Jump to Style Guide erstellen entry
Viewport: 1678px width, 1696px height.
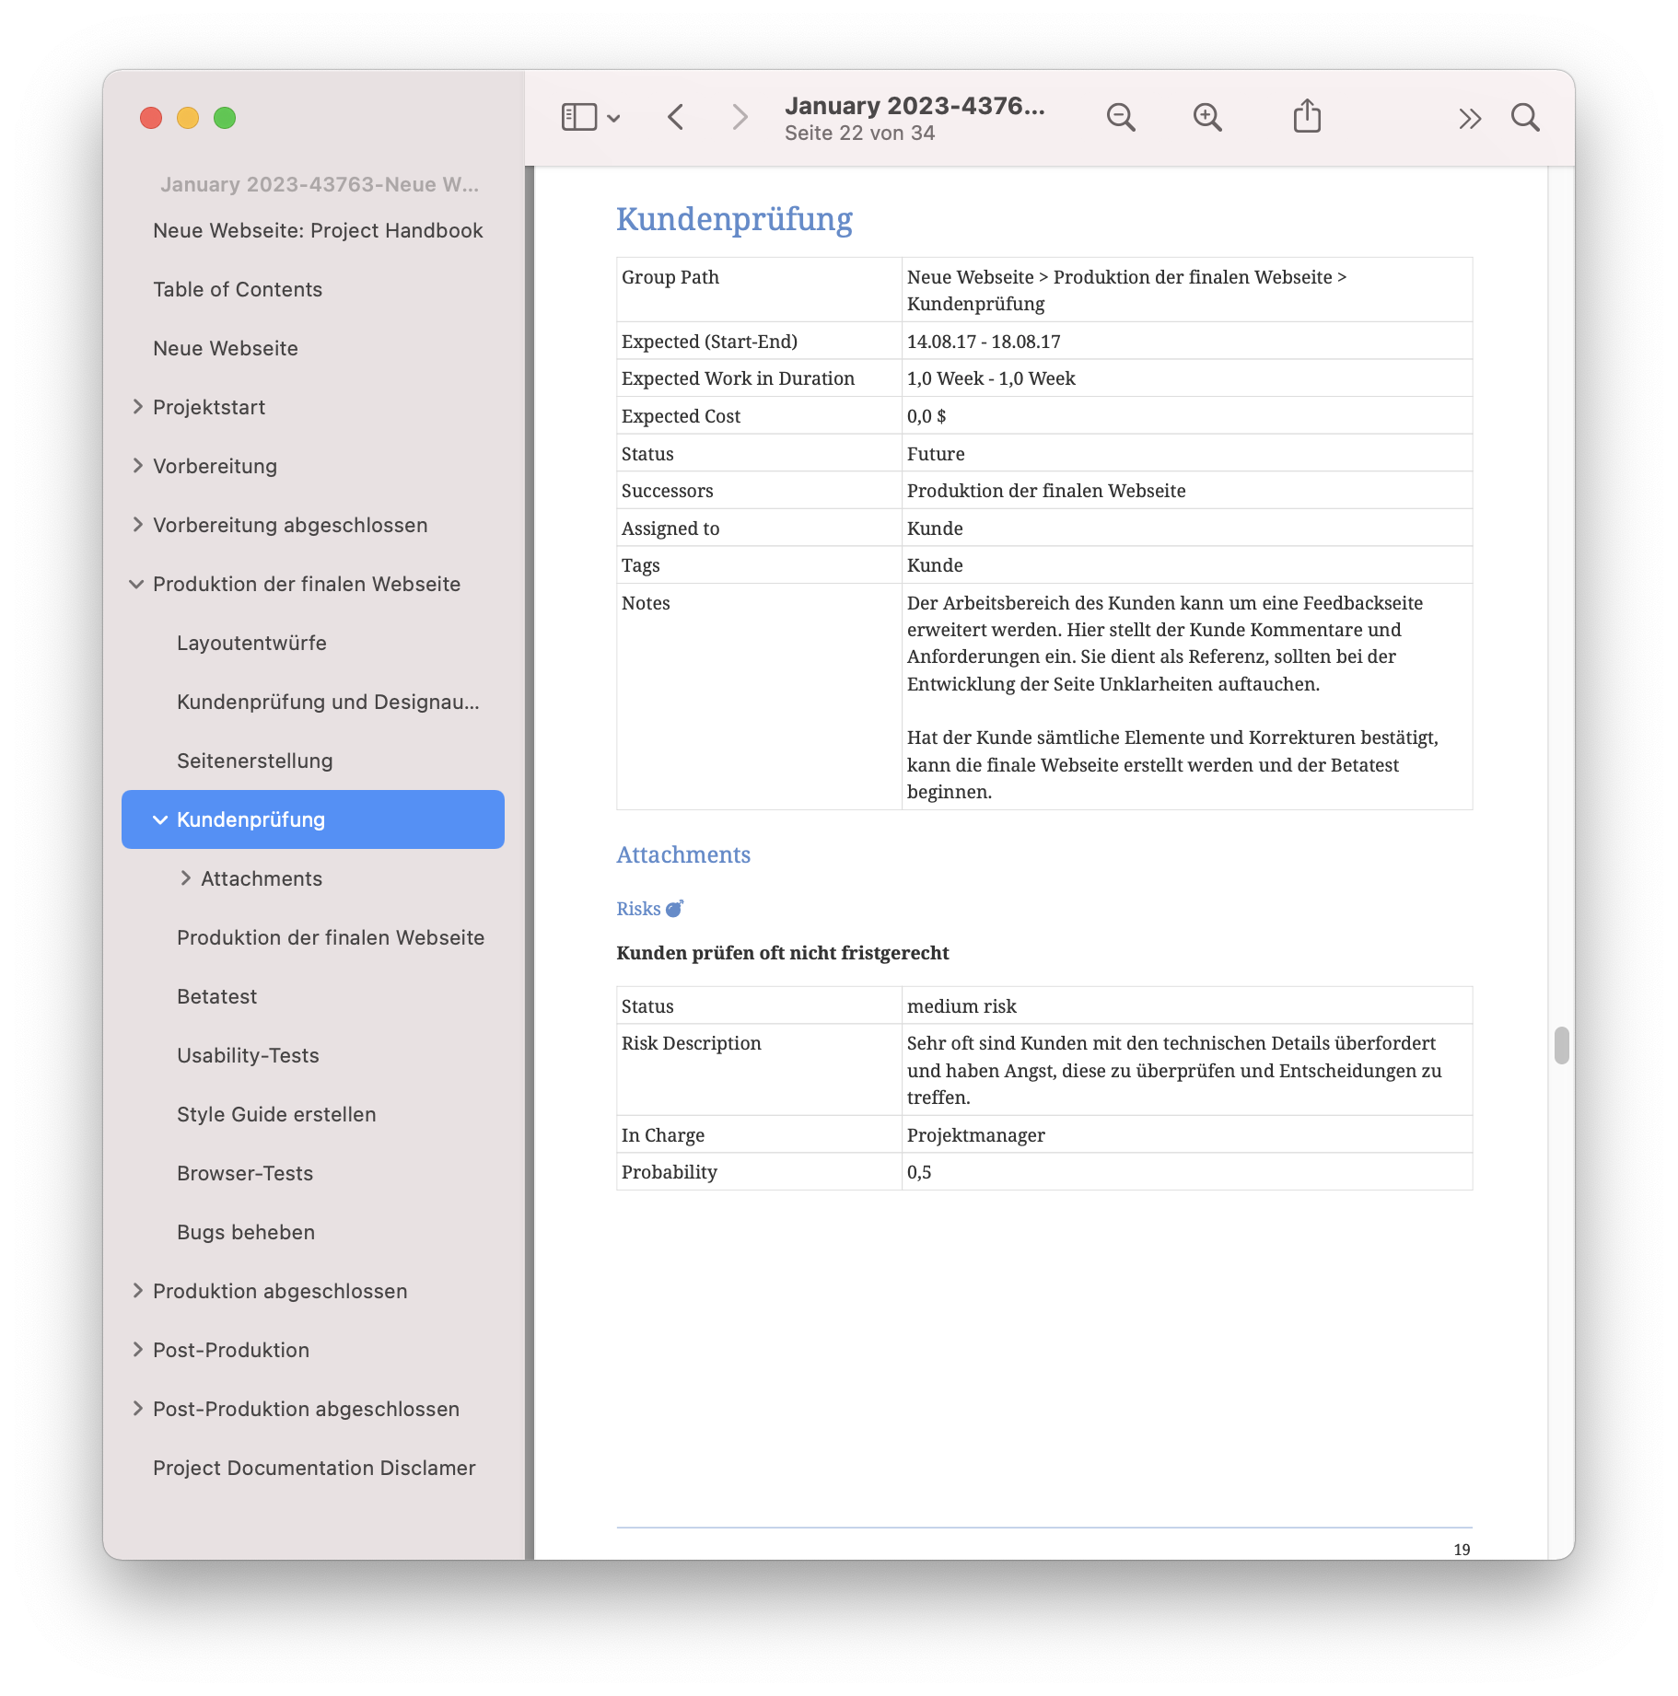tap(276, 1114)
